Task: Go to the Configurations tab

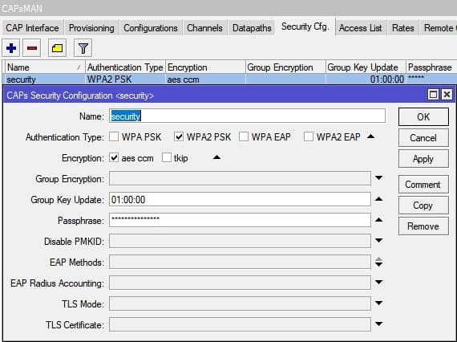Action: point(151,28)
